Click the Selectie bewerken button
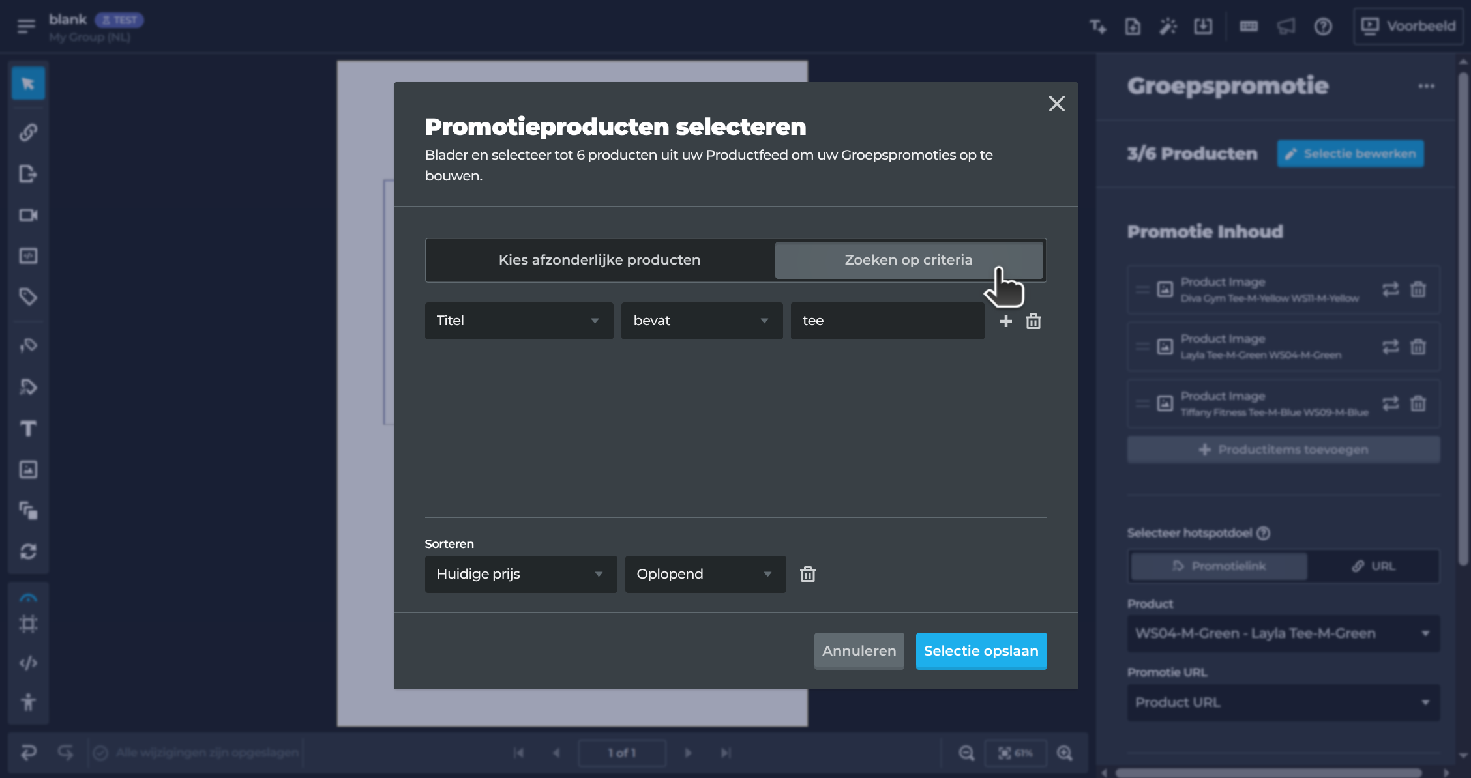The height and width of the screenshot is (778, 1471). tap(1350, 154)
